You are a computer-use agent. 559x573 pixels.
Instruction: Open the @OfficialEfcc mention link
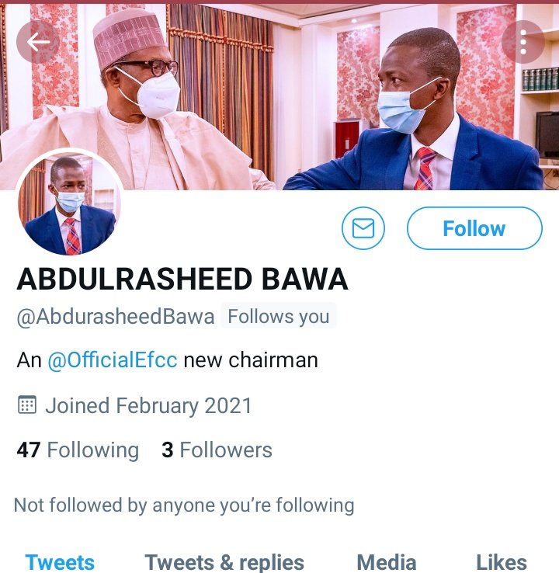point(113,361)
